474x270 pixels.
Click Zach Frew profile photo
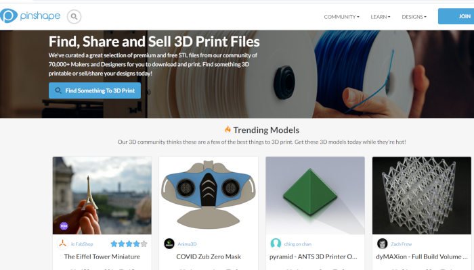(x=383, y=244)
